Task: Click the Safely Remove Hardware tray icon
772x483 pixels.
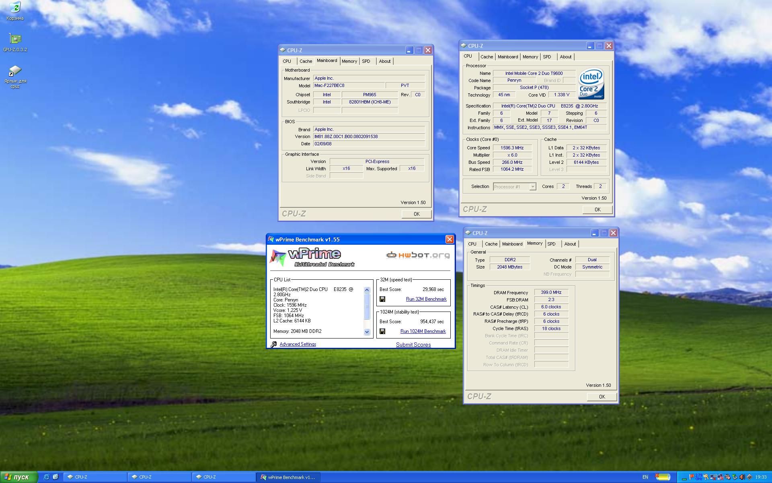Action: pyautogui.click(x=735, y=477)
